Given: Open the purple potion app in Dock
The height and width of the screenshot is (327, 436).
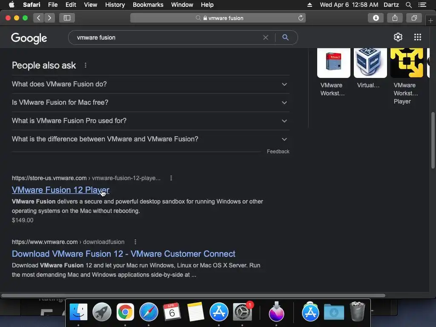Looking at the screenshot, I should click(x=276, y=311).
